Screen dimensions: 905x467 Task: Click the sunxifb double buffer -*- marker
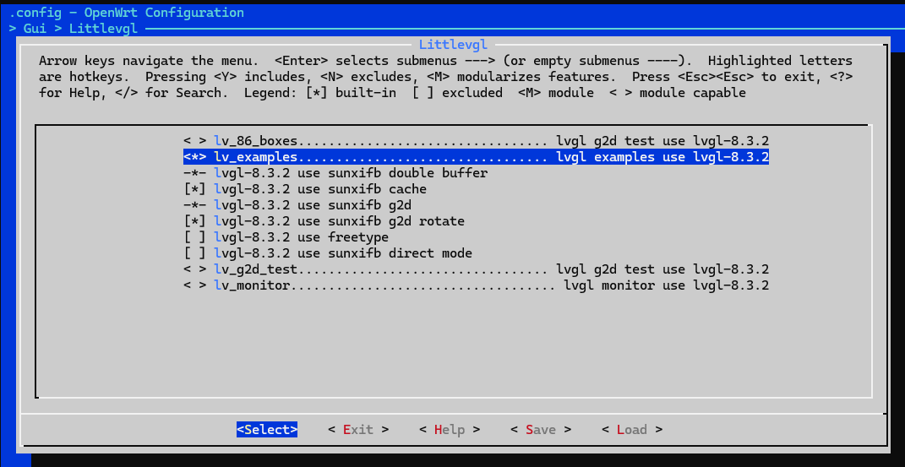194,173
